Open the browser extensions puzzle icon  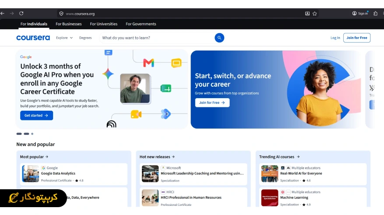click(x=375, y=14)
